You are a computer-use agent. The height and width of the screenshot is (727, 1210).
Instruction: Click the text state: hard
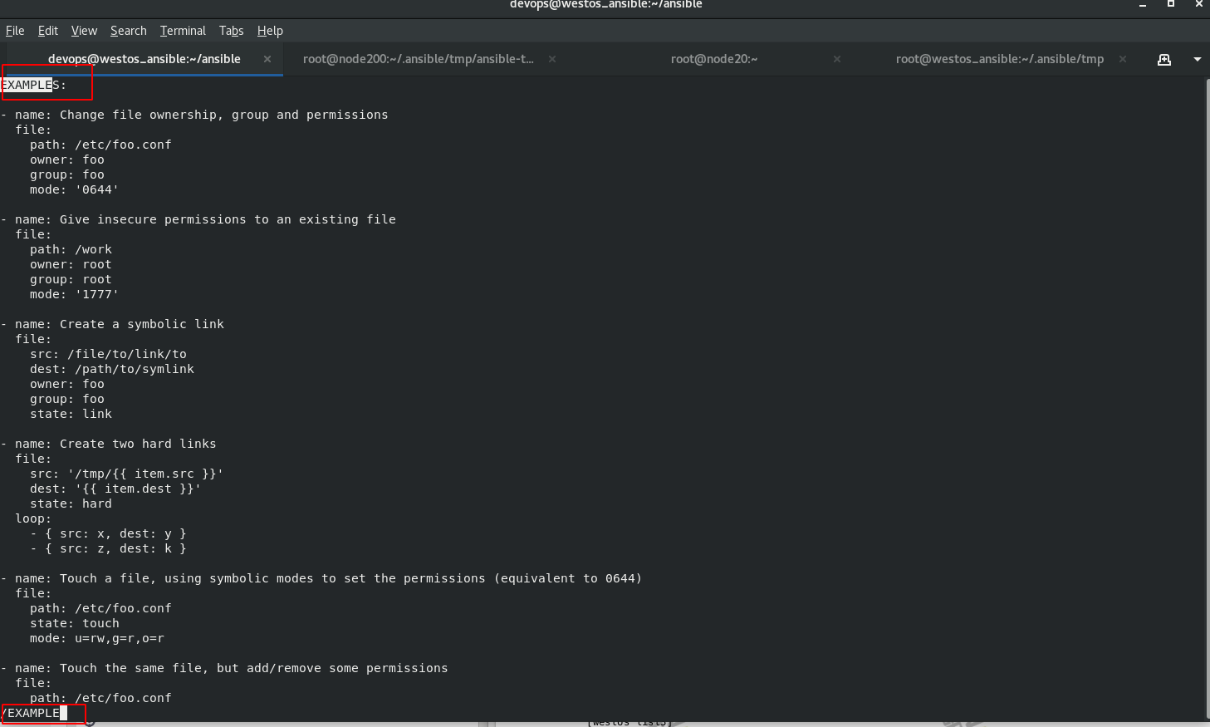pyautogui.click(x=71, y=503)
